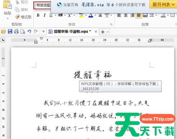Click the Sogou icon in download notice
This screenshot has height=139, width=177.
pos(59,5)
